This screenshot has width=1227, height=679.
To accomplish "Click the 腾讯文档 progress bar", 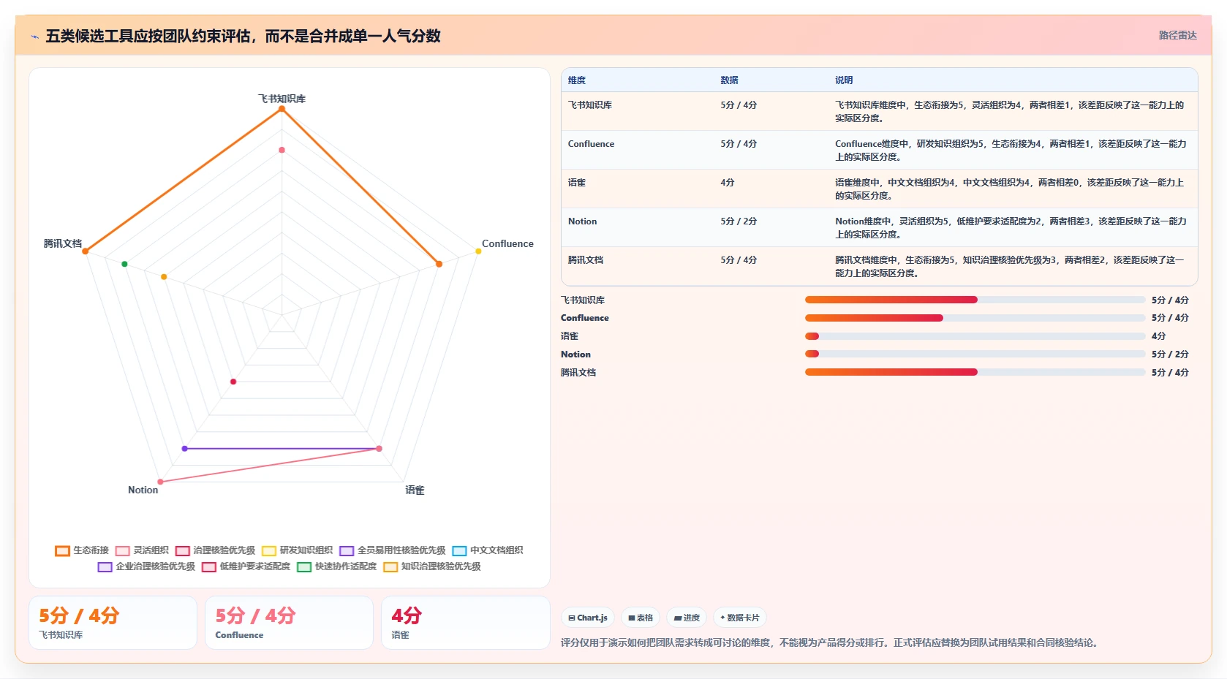I will click(975, 372).
